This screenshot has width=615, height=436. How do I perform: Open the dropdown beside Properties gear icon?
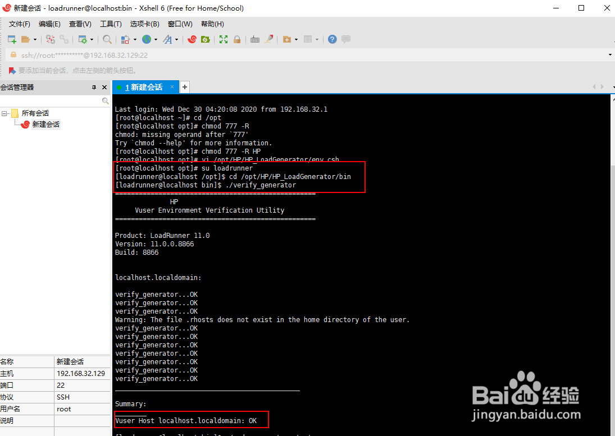pos(92,40)
